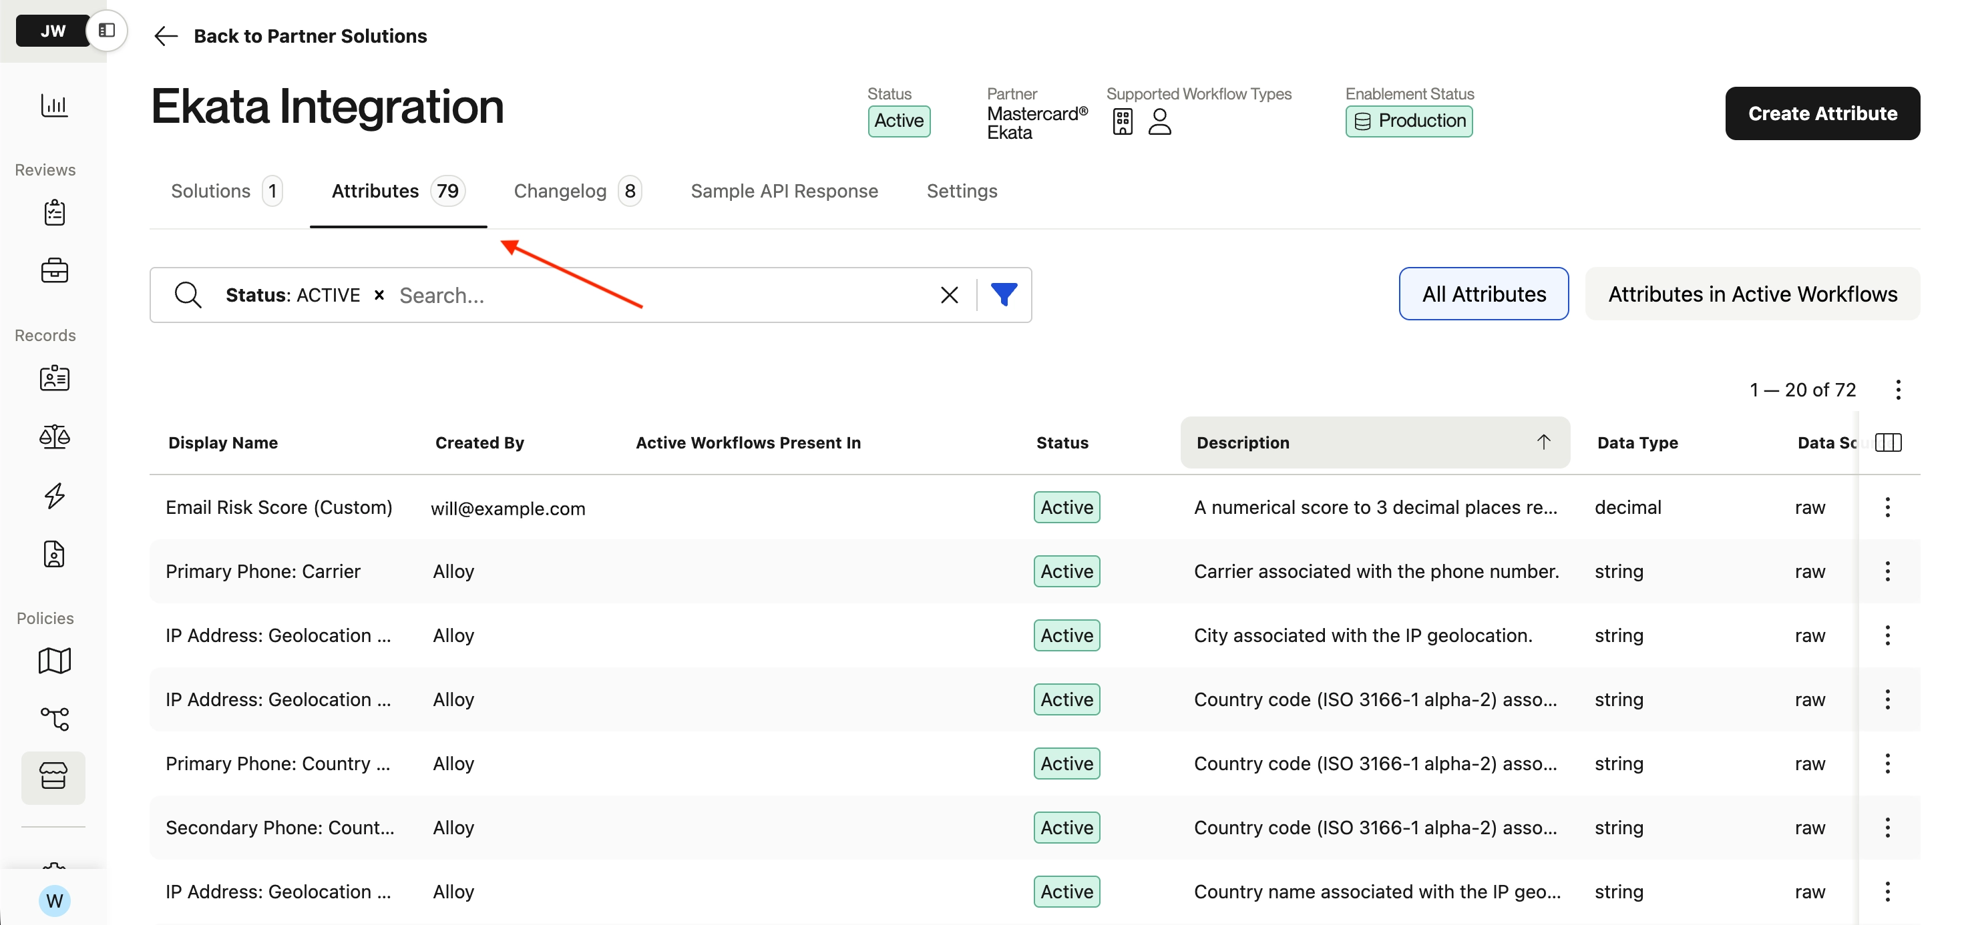Sort by Data Type column header

click(x=1637, y=442)
